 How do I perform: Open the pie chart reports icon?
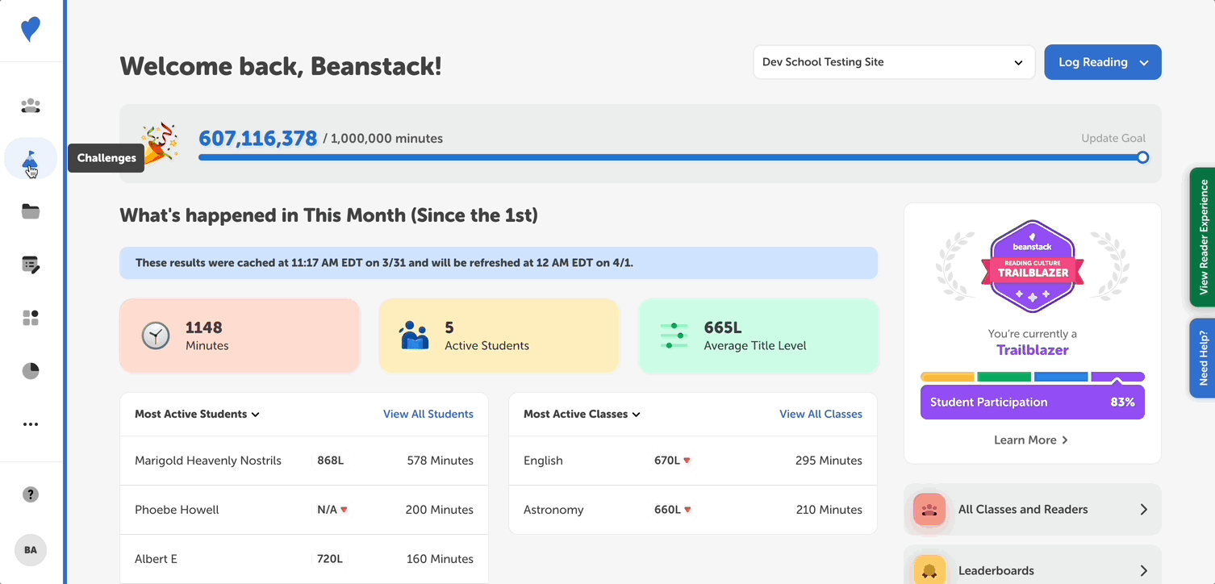tap(31, 371)
